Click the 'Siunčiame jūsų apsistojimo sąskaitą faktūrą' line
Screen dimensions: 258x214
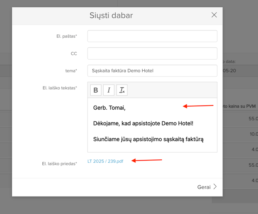coord(148,139)
